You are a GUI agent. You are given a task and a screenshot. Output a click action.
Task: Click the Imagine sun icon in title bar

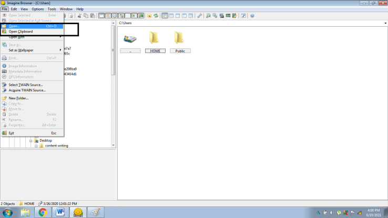(3, 3)
